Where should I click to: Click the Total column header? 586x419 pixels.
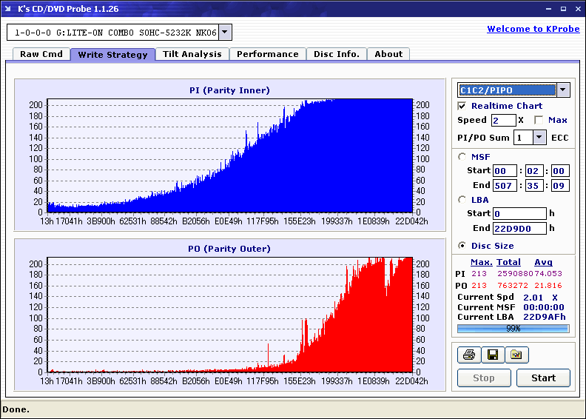click(508, 262)
